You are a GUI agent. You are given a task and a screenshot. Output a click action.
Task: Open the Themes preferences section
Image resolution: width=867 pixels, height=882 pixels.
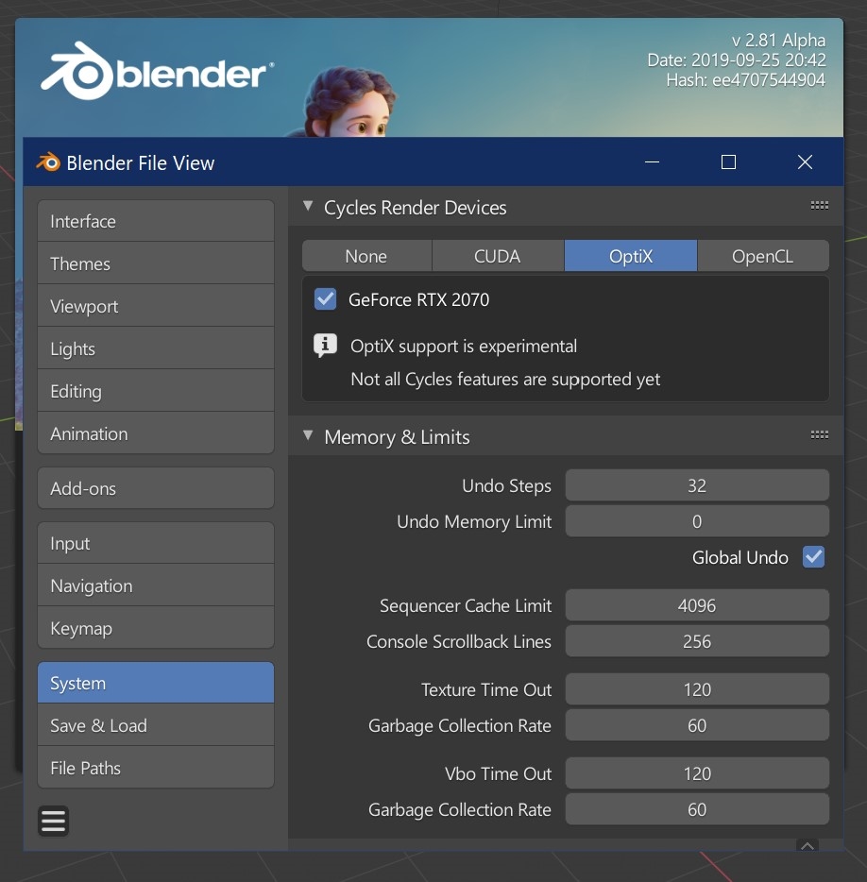pyautogui.click(x=156, y=263)
